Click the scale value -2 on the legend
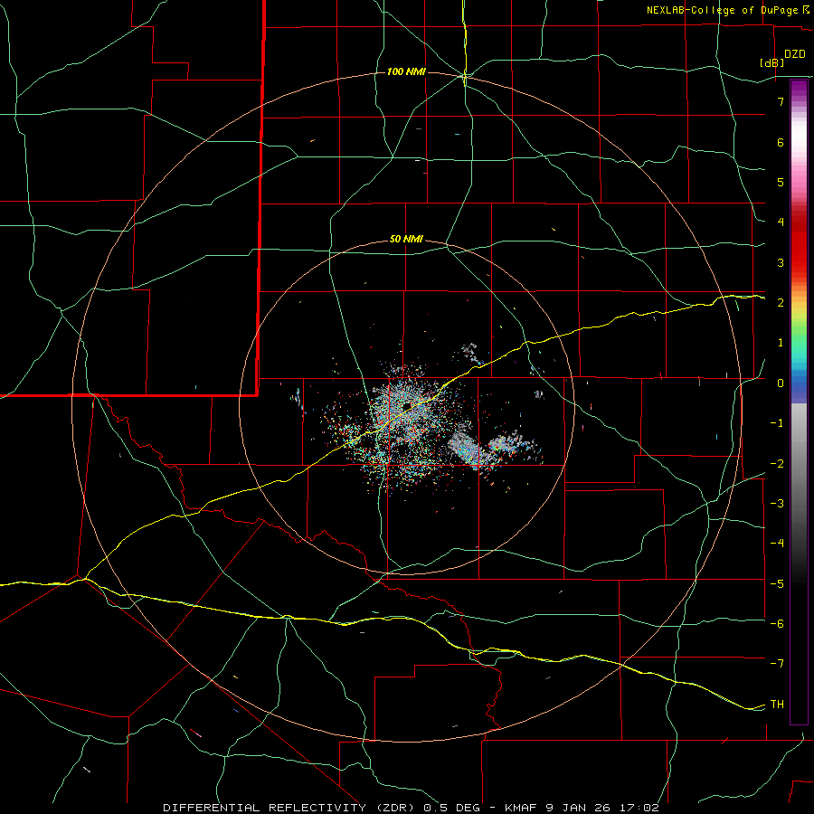The width and height of the screenshot is (814, 814). (x=777, y=464)
